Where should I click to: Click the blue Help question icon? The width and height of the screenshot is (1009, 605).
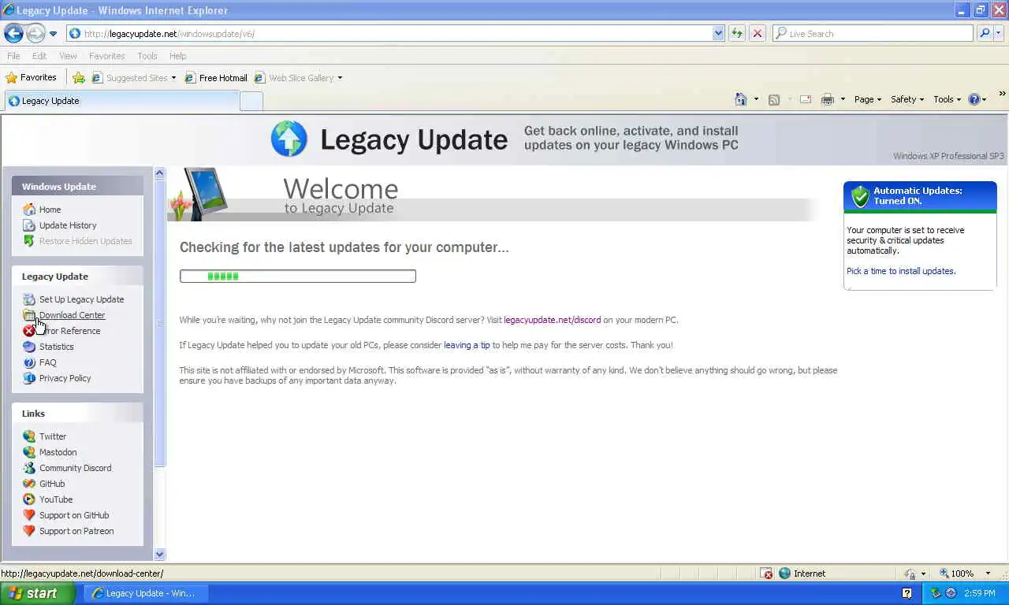[x=974, y=99]
